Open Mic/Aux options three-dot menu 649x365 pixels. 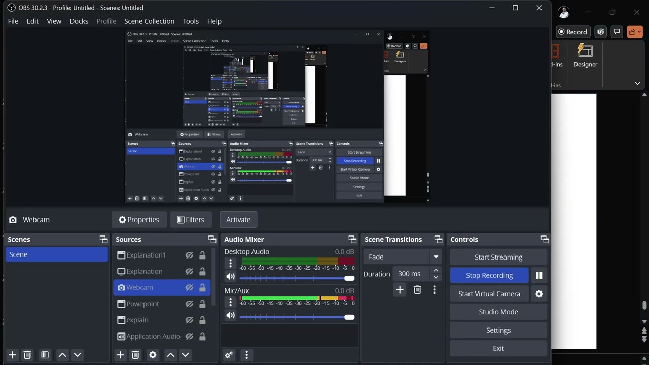230,302
